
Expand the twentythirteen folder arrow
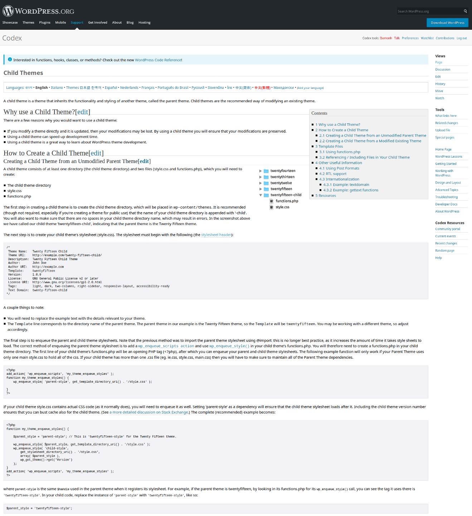point(261,177)
